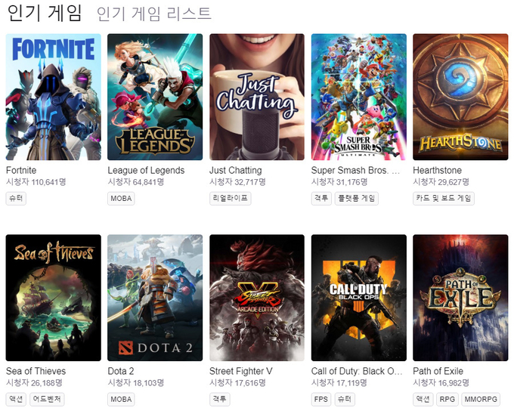The height and width of the screenshot is (408, 514).
Task: Click the 시청자 110,641명 viewer count
Action: pos(36,182)
